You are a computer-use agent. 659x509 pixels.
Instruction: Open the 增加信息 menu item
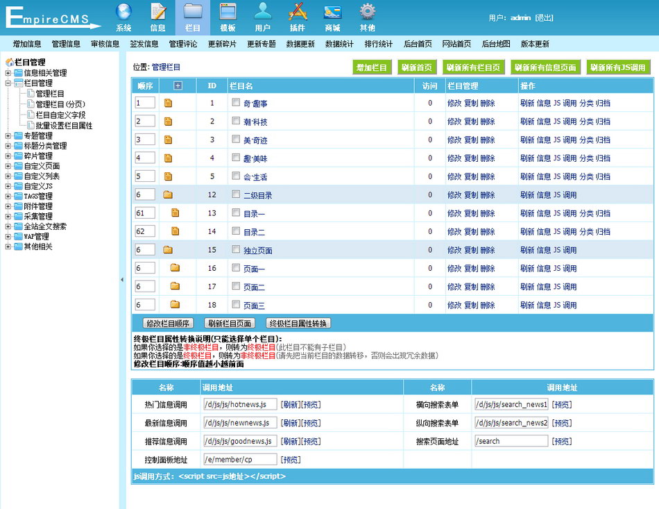(x=27, y=44)
